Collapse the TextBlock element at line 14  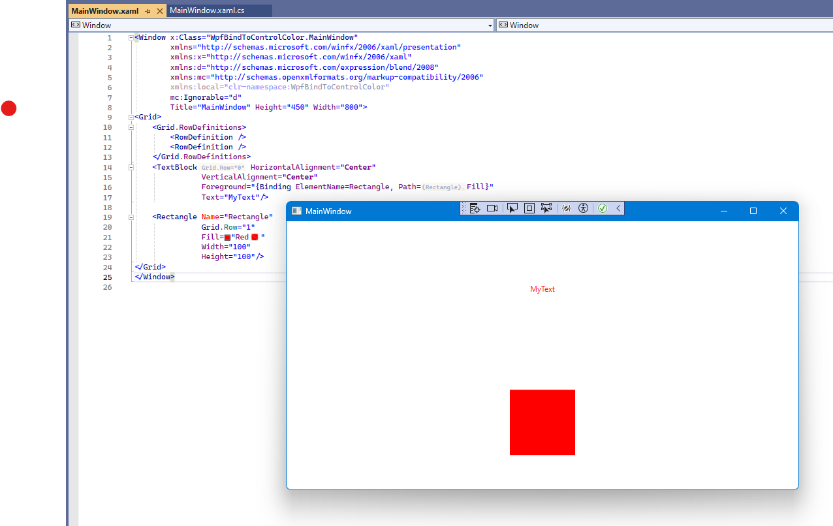pyautogui.click(x=131, y=167)
